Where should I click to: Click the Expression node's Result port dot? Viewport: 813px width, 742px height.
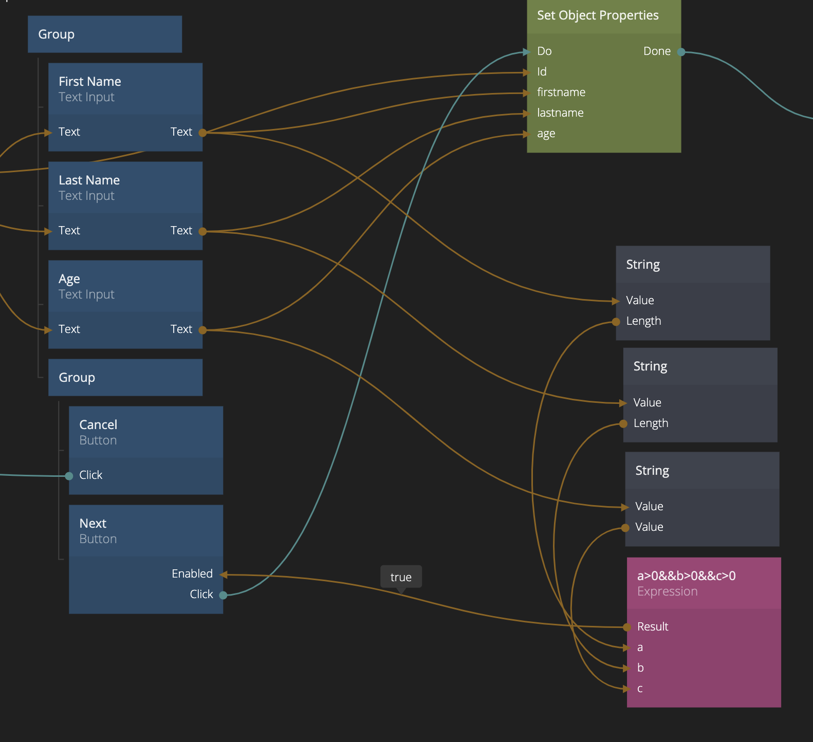click(627, 627)
